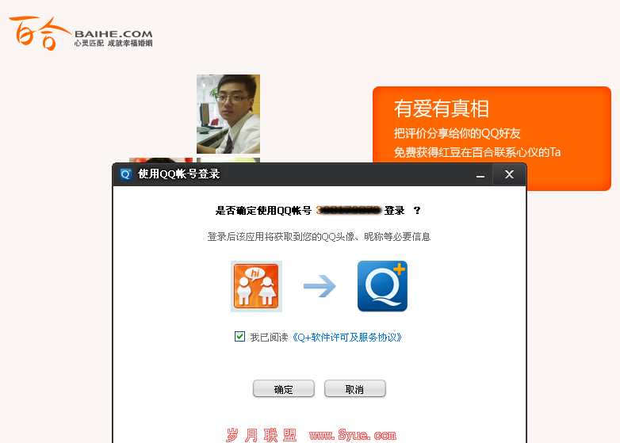Click the blurred QQ account number
620x443 pixels.
[348, 210]
